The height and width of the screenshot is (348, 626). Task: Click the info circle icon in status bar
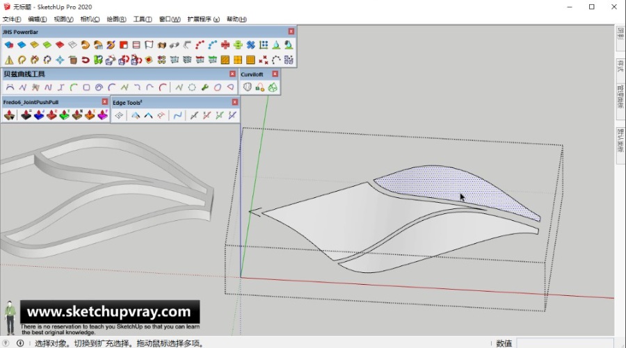(20, 343)
